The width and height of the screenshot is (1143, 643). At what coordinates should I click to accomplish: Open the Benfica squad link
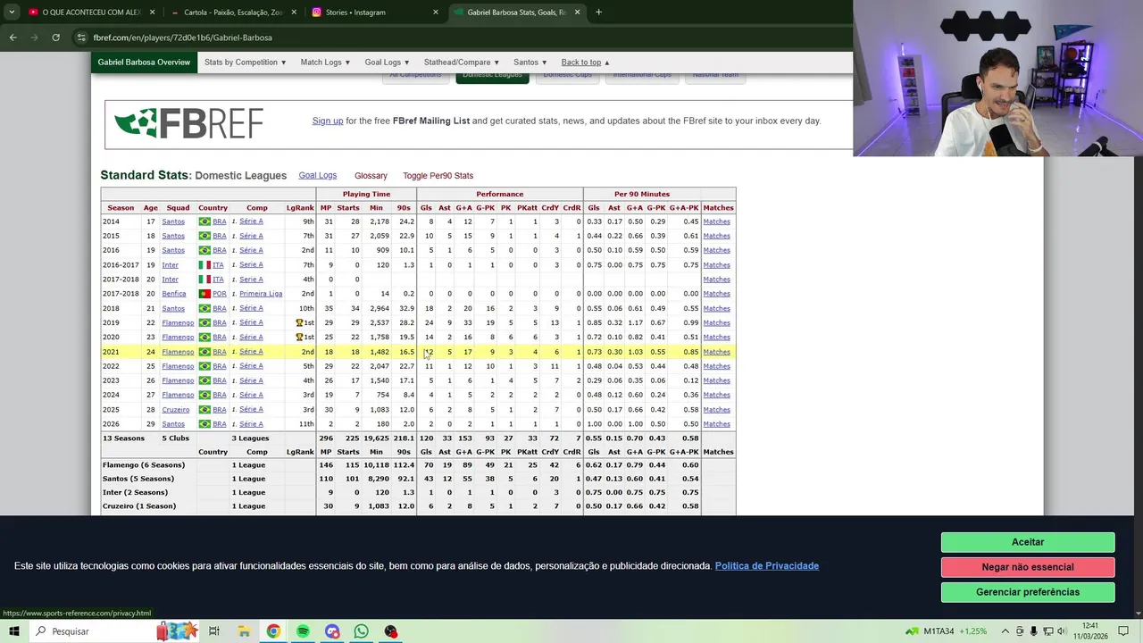click(x=173, y=294)
